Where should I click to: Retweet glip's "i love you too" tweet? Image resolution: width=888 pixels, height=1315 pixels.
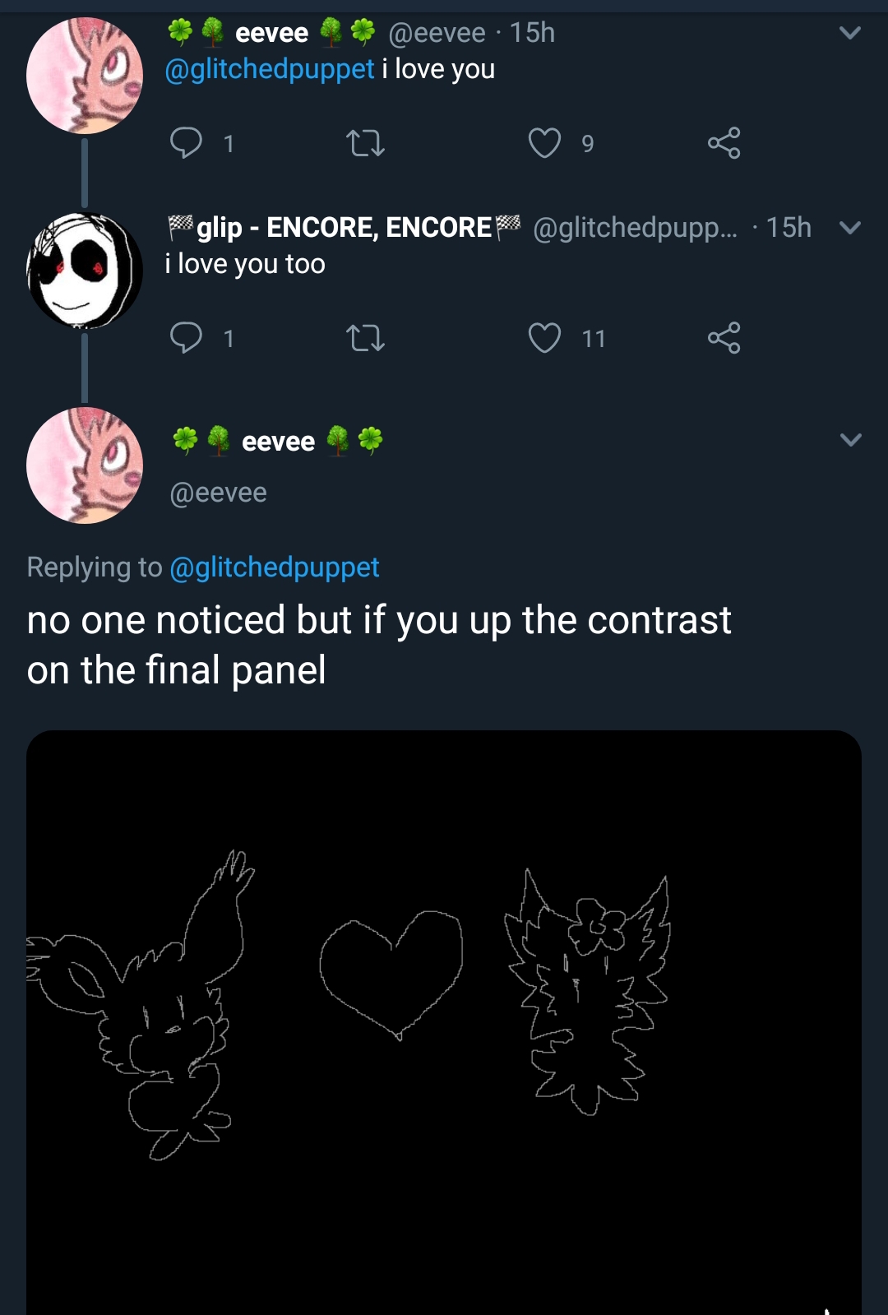coord(366,338)
